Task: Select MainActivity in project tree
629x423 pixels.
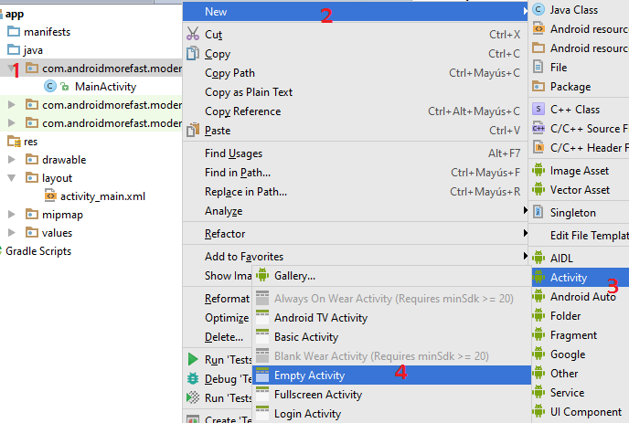Action: tap(105, 87)
